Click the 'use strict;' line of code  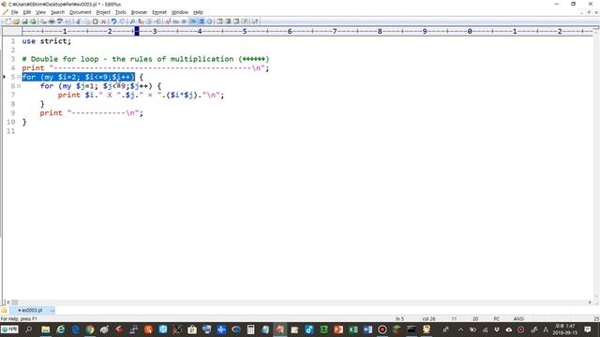tap(46, 41)
